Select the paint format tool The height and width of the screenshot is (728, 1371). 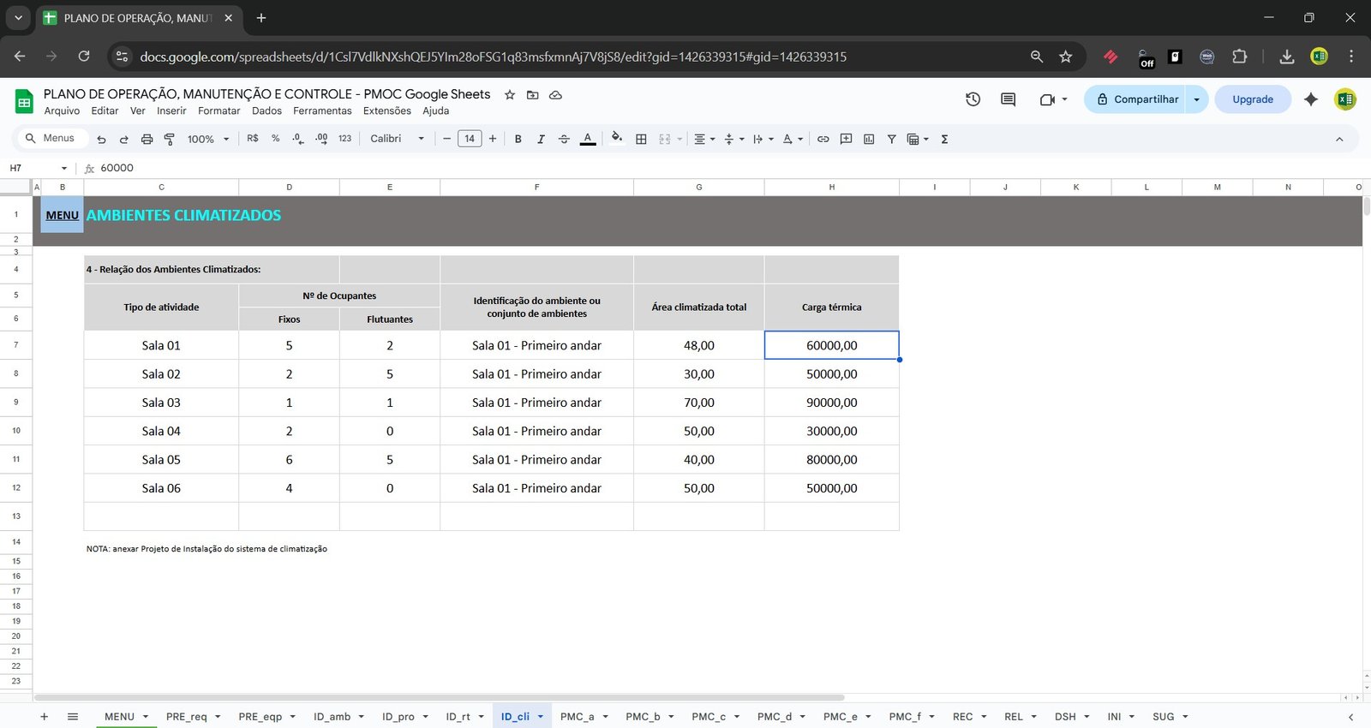click(x=169, y=139)
